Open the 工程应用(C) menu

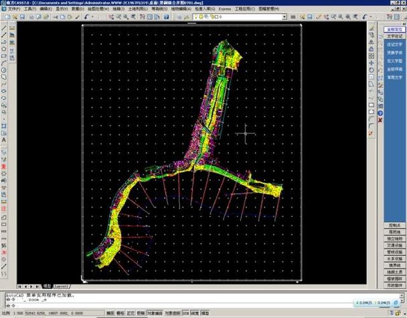click(245, 9)
